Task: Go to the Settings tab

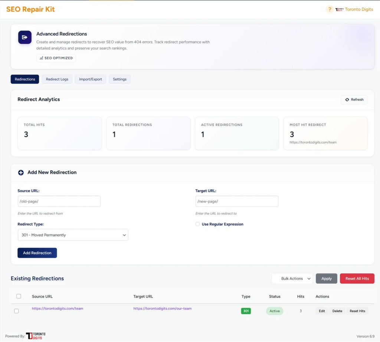Action: point(119,79)
